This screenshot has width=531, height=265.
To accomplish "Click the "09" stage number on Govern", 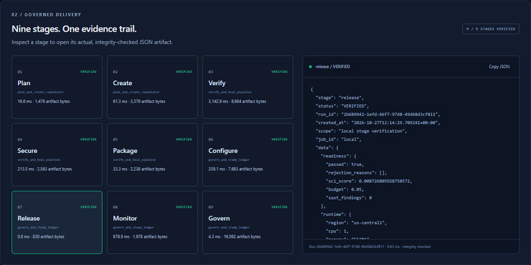I will pyautogui.click(x=210, y=207).
